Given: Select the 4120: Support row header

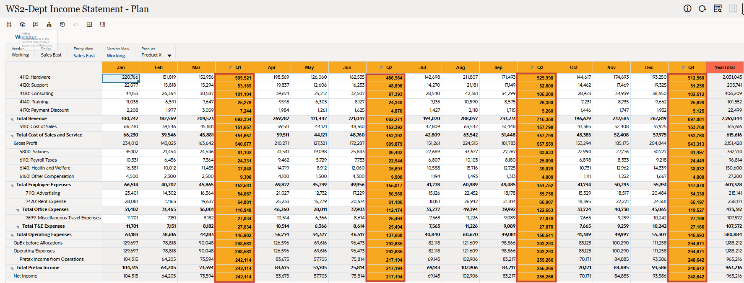Looking at the screenshot, I should pyautogui.click(x=54, y=85).
